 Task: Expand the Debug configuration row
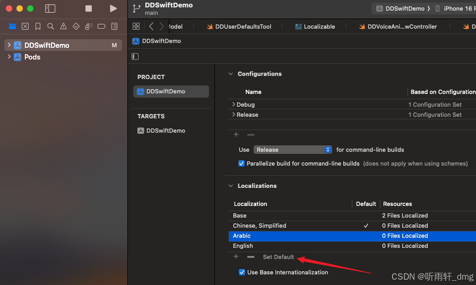coord(233,105)
